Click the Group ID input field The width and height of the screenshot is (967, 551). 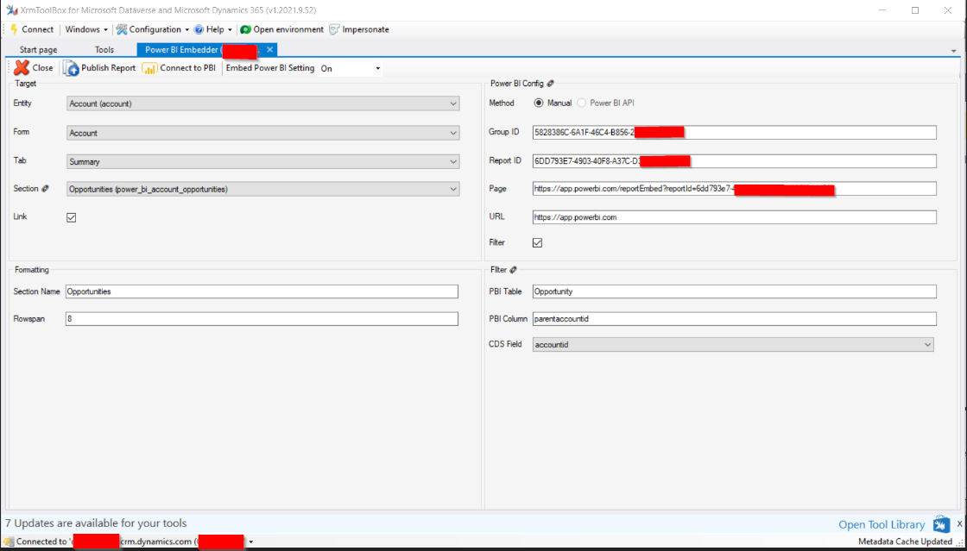(735, 133)
